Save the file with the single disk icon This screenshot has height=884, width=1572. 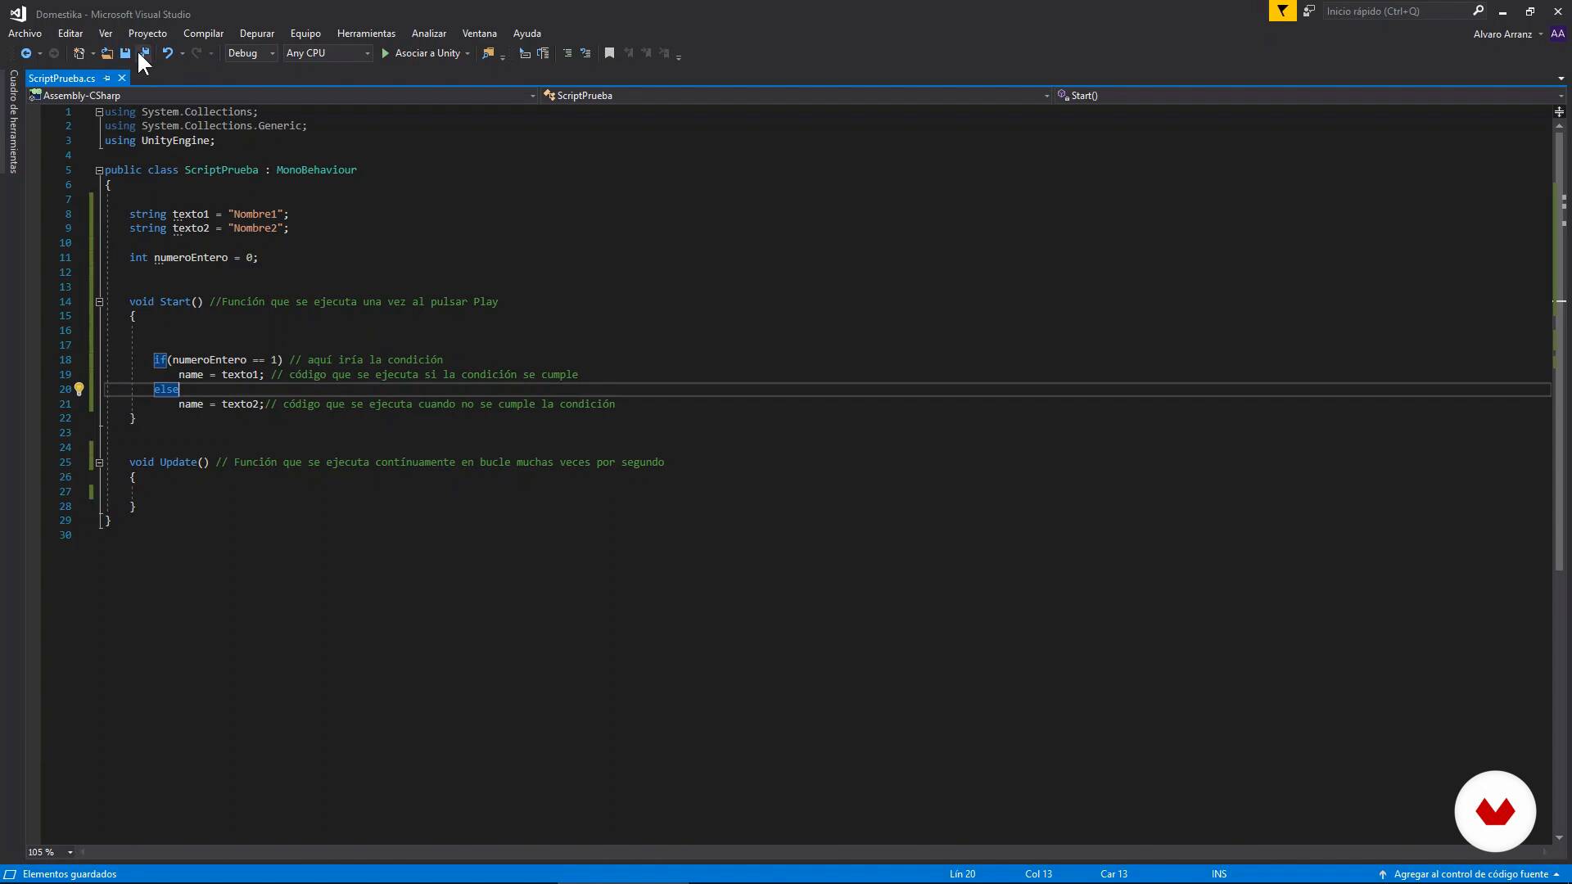coord(125,53)
